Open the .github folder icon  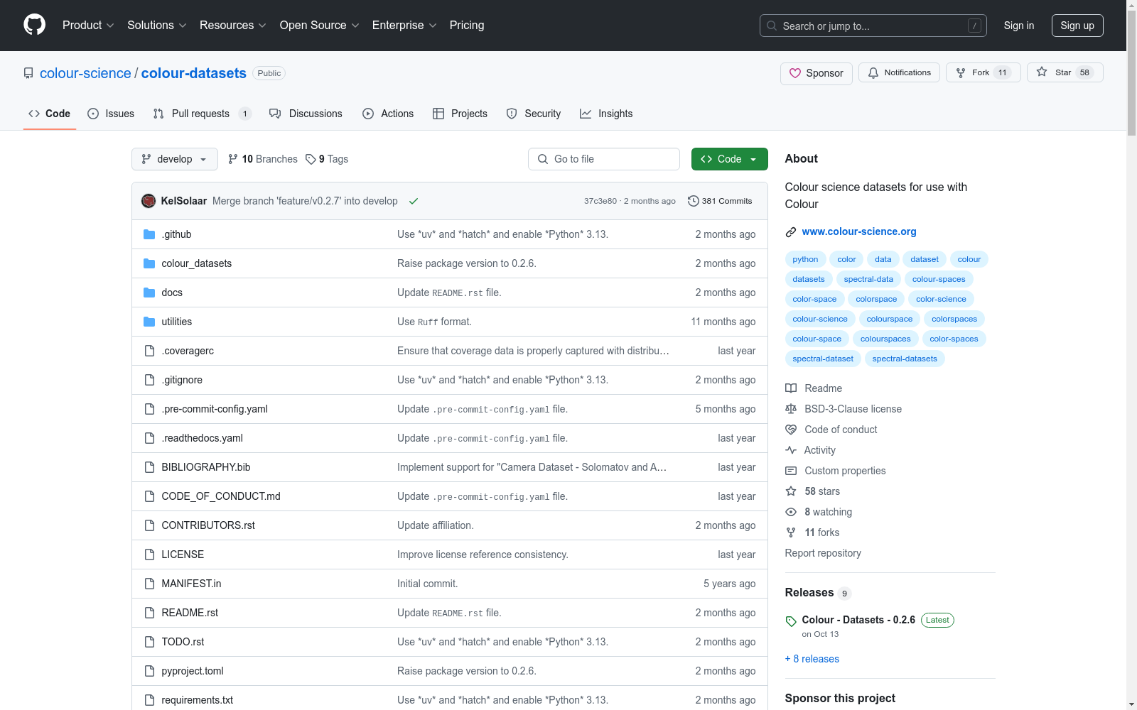coord(149,234)
